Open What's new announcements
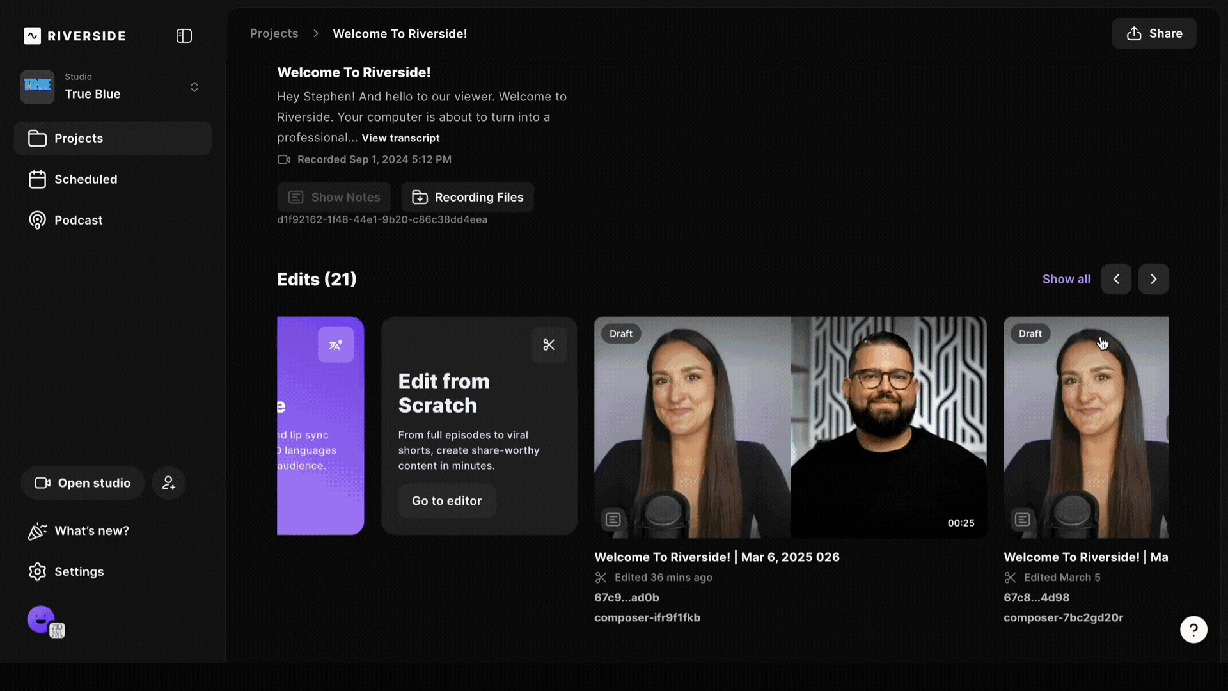The width and height of the screenshot is (1228, 691). [91, 531]
